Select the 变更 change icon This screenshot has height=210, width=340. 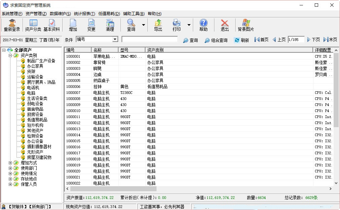91,25
